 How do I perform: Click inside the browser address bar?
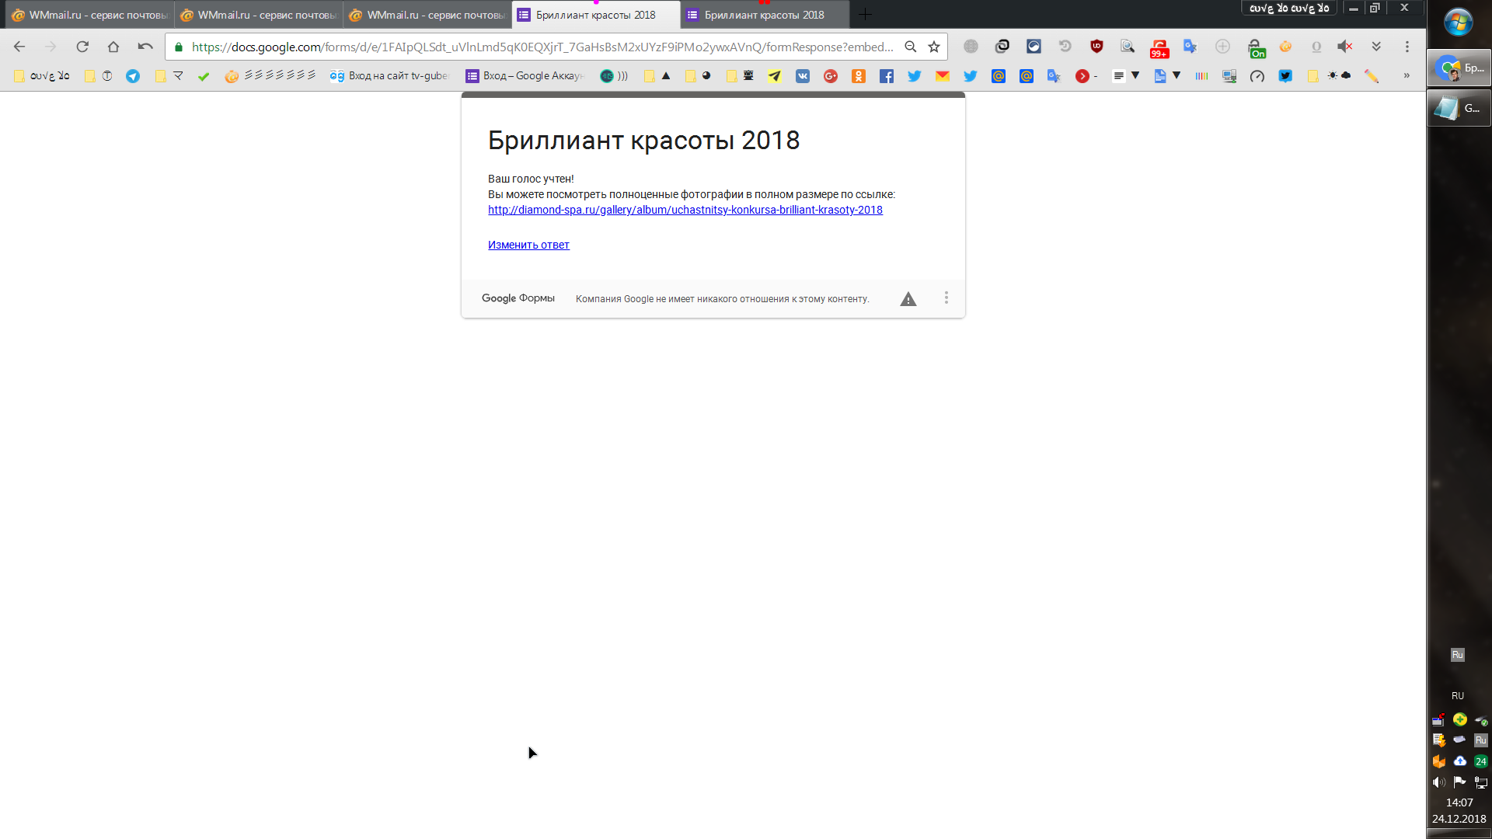544,47
